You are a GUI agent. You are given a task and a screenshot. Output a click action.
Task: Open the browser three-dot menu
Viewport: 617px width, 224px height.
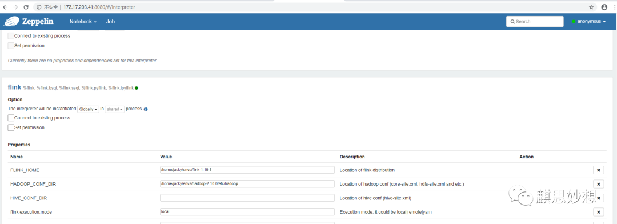(615, 7)
